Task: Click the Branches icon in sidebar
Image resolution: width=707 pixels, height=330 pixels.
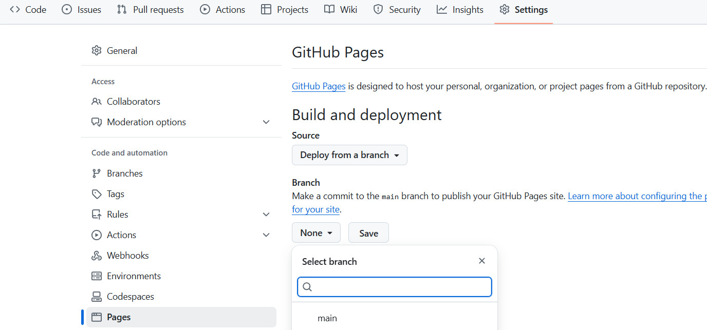Action: click(97, 173)
